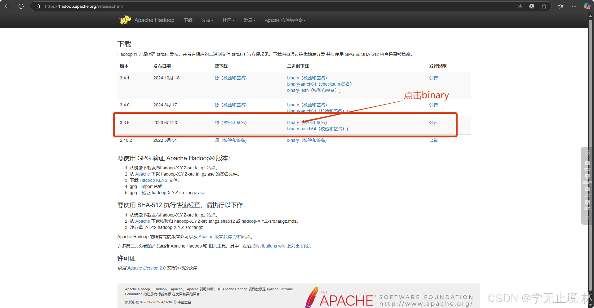Open 校验和签名 for 2.10.2 binary
Screen dimensions: 594x308
pyautogui.click(x=314, y=140)
